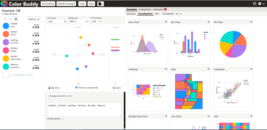Click Change all points w/ AI button

point(60,96)
